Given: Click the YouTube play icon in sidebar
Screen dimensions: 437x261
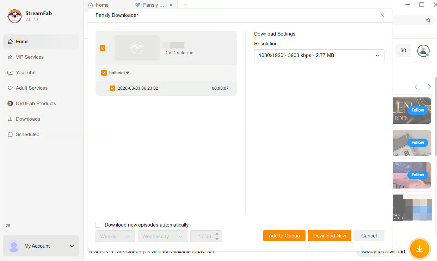Looking at the screenshot, I should click(10, 72).
